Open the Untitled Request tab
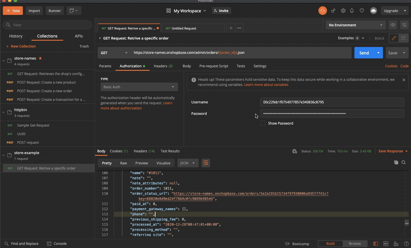The image size is (411, 248). click(193, 28)
